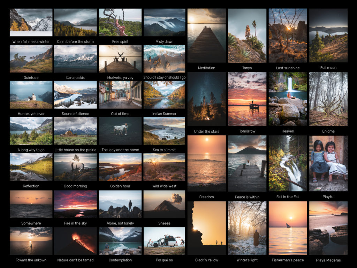Viewport: 357px width, 268px height.
Task: Select the 'Heaven' waterfall photo
Action: click(288, 99)
